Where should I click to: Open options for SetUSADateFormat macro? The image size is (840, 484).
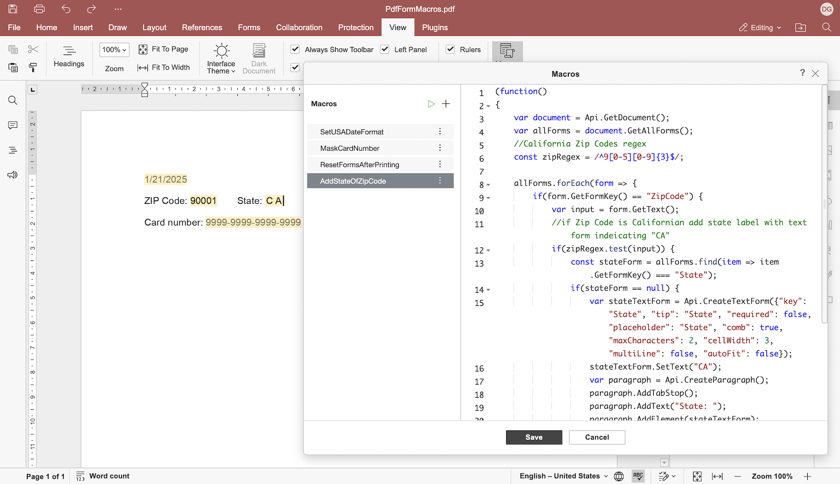(440, 131)
